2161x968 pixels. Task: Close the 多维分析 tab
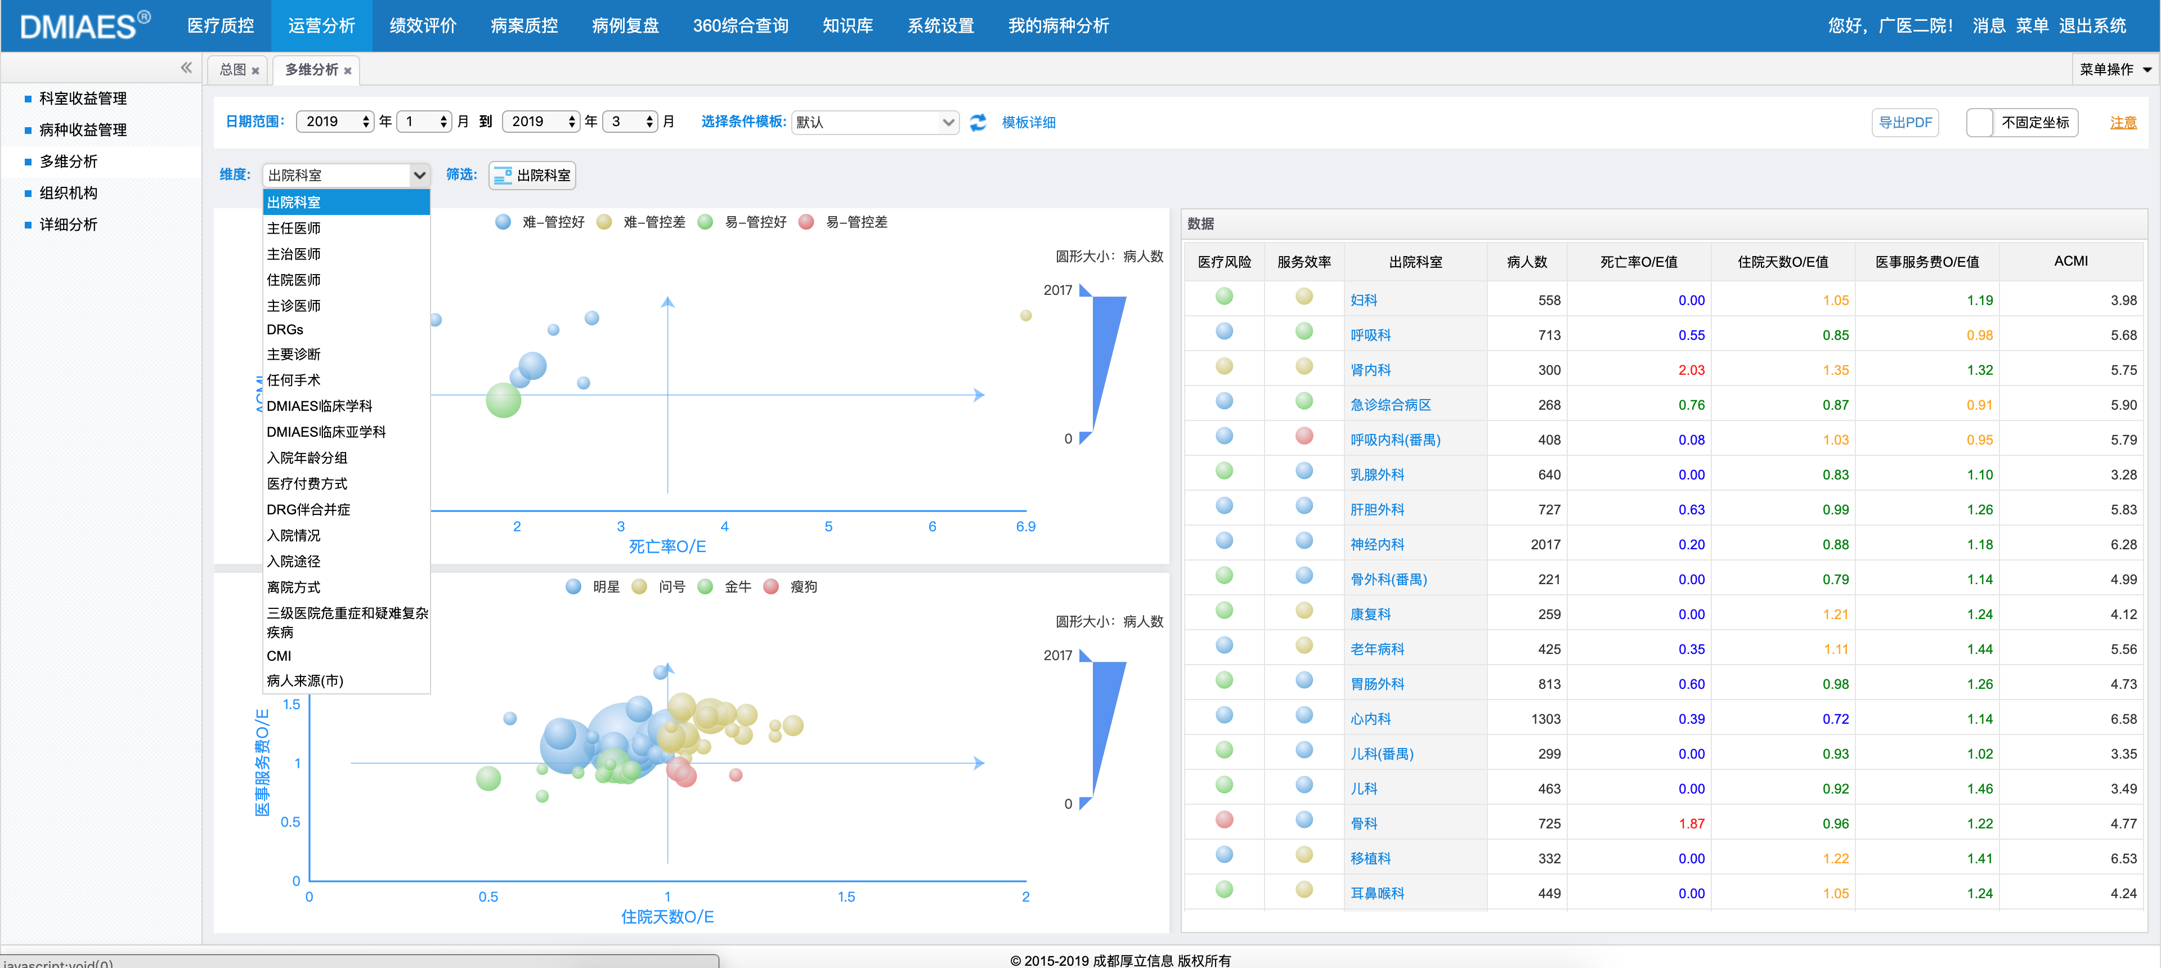(347, 71)
